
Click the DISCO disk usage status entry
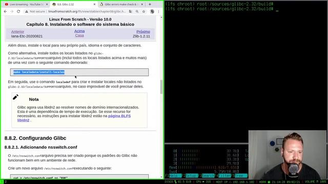point(178,182)
